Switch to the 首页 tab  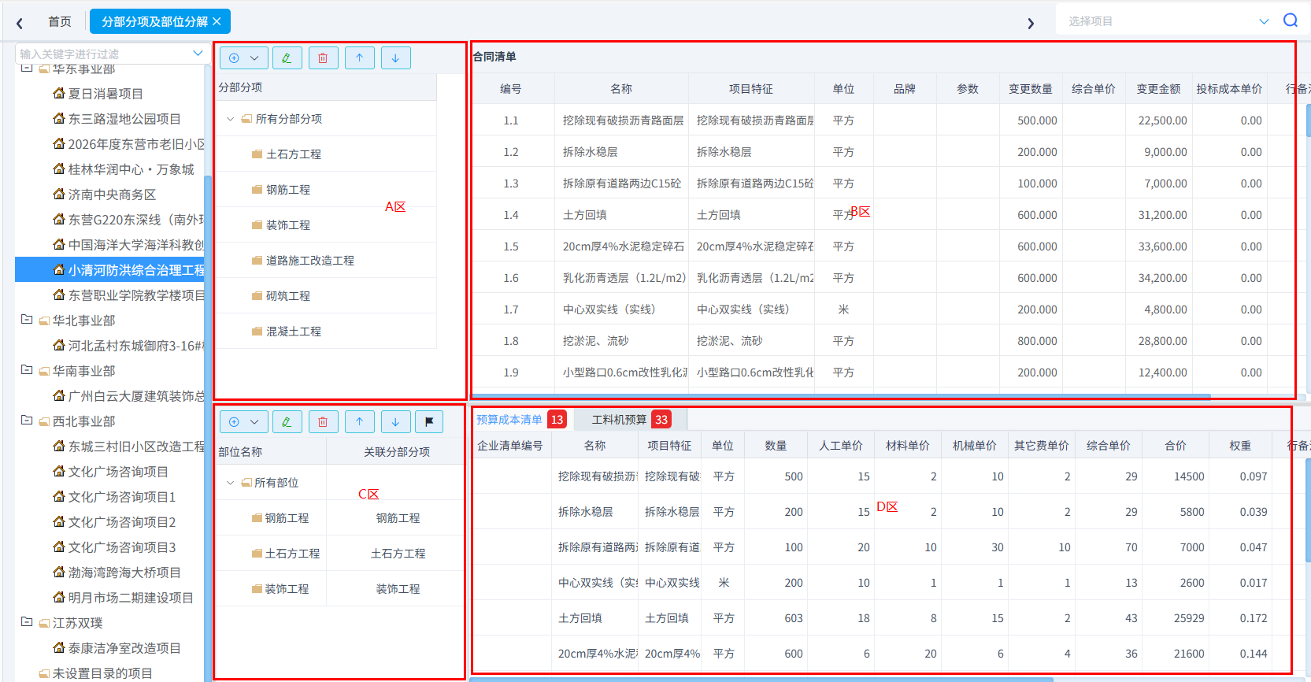(x=60, y=21)
